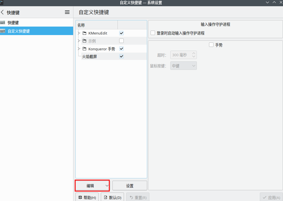Enable the 示例 group checkbox
This screenshot has height=201, width=283.
[x=121, y=41]
